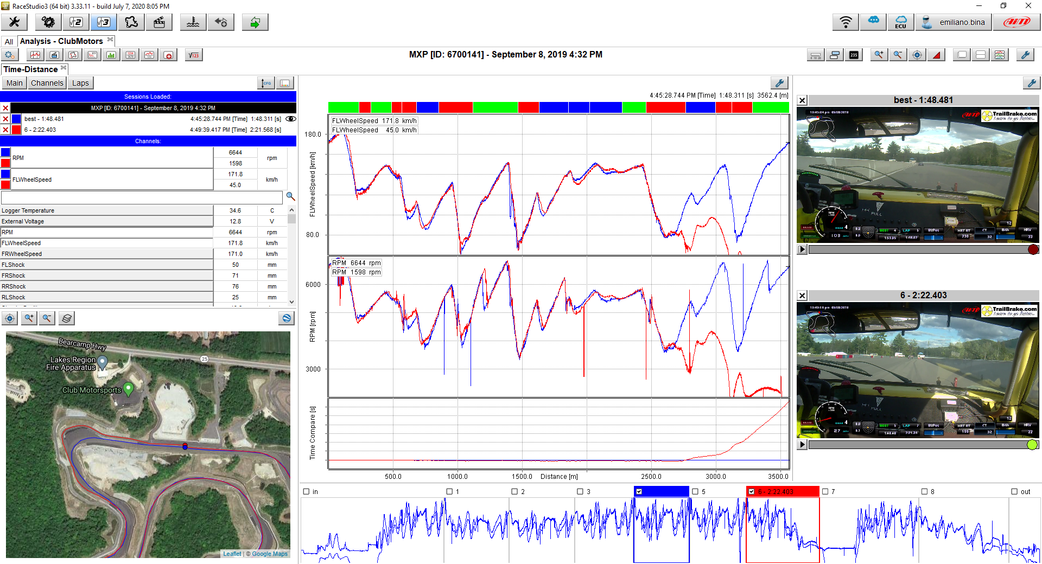Click the AiM logo button
The width and height of the screenshot is (1042, 564).
[x=1016, y=22]
